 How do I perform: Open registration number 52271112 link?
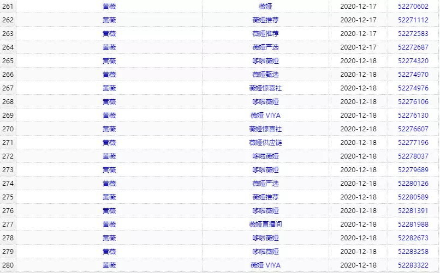(x=413, y=20)
